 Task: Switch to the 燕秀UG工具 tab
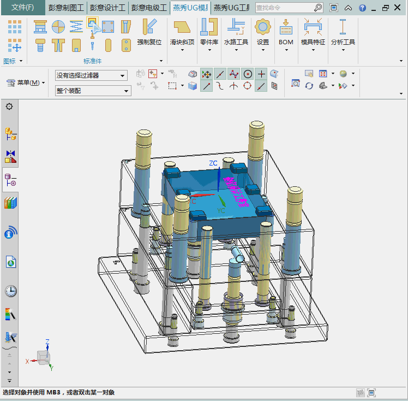tap(231, 8)
